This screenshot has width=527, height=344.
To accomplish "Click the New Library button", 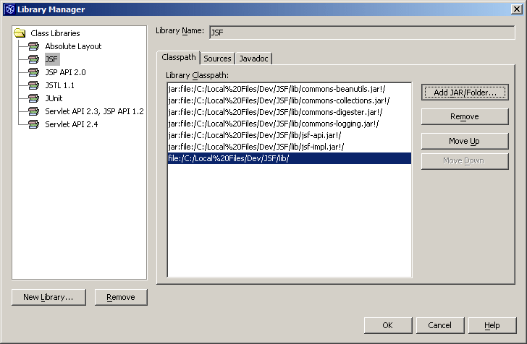I will pyautogui.click(x=49, y=297).
